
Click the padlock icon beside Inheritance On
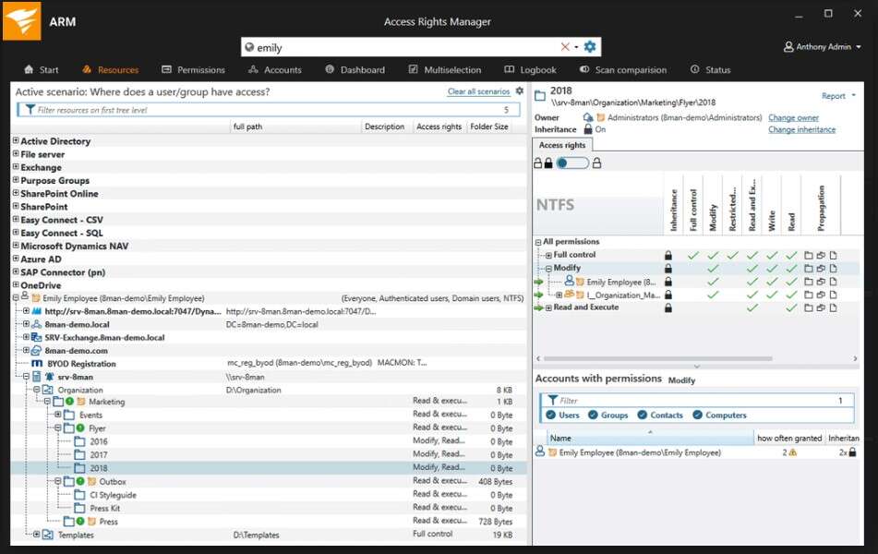pyautogui.click(x=587, y=129)
